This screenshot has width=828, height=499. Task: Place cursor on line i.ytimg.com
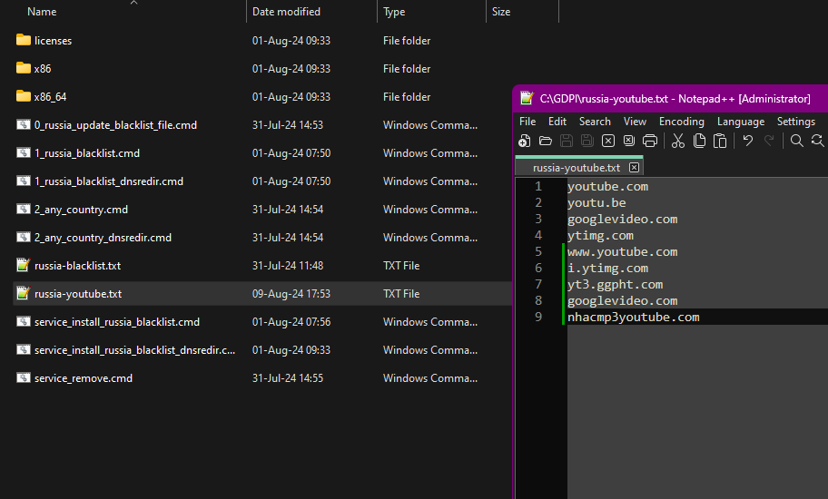tap(607, 268)
